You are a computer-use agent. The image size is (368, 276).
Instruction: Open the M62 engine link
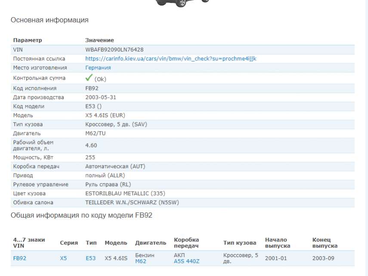141,261
